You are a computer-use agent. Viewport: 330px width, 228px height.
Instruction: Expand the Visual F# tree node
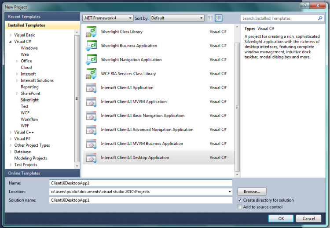(x=11, y=139)
